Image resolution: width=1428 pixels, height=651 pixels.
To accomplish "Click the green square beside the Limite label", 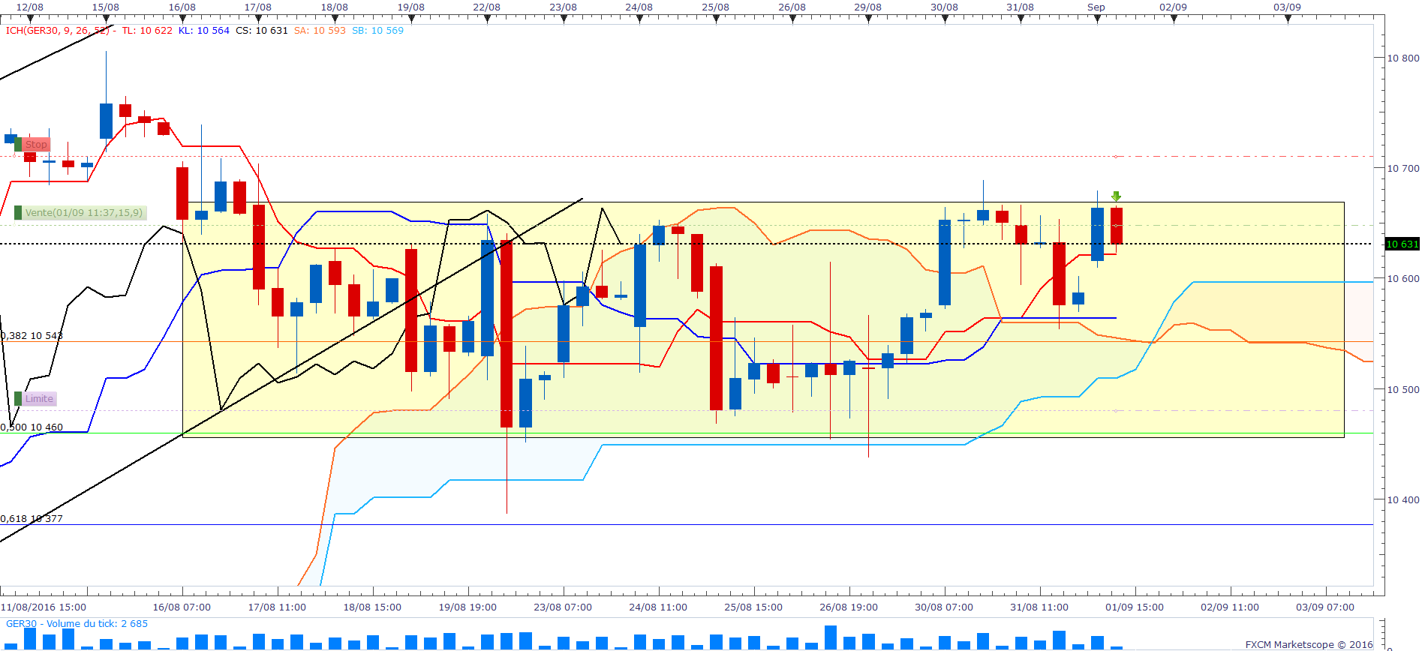I will [x=18, y=399].
